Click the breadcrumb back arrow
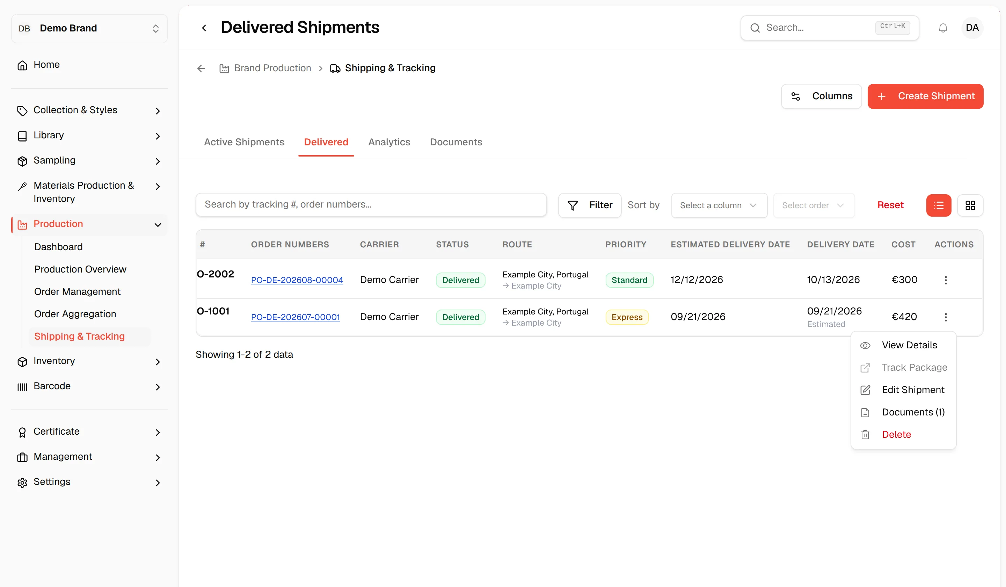Viewport: 1006px width, 587px height. [x=201, y=68]
